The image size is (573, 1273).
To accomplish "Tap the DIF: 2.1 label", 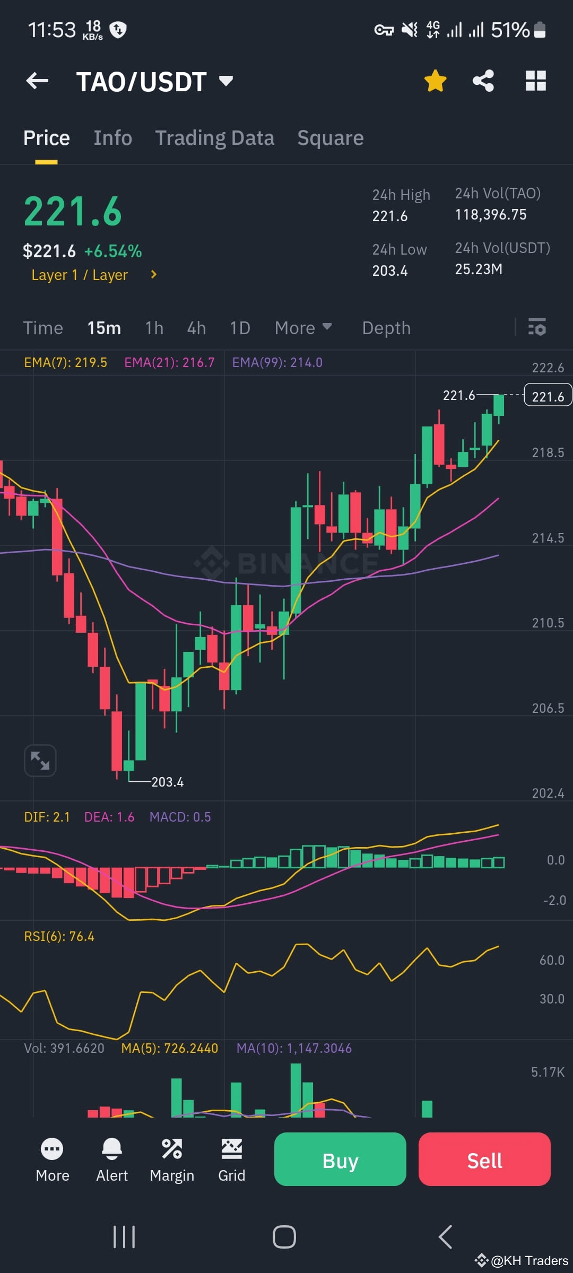I will click(x=47, y=817).
